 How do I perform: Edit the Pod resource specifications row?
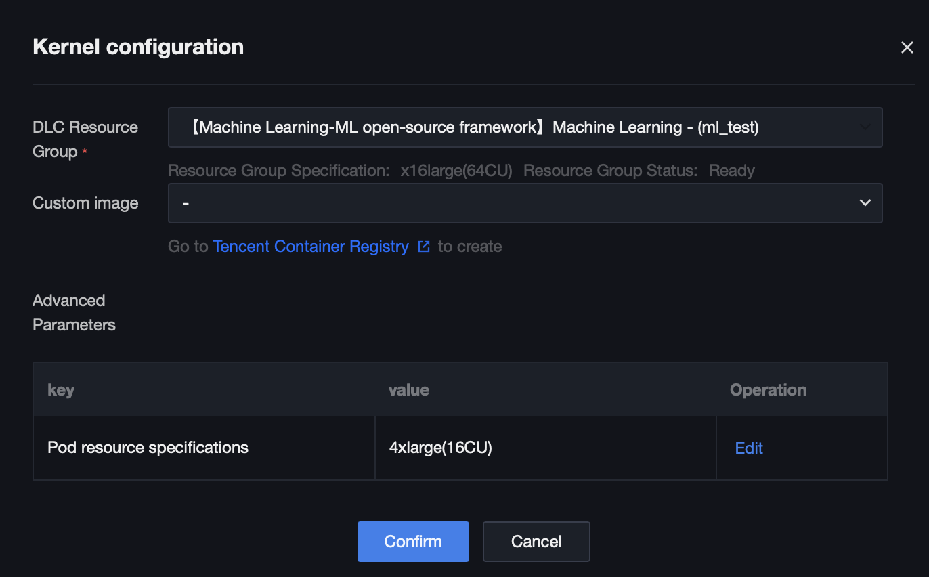tap(749, 448)
